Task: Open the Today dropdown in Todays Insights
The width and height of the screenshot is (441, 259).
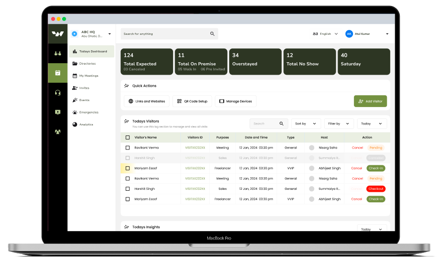Action: coord(372,228)
